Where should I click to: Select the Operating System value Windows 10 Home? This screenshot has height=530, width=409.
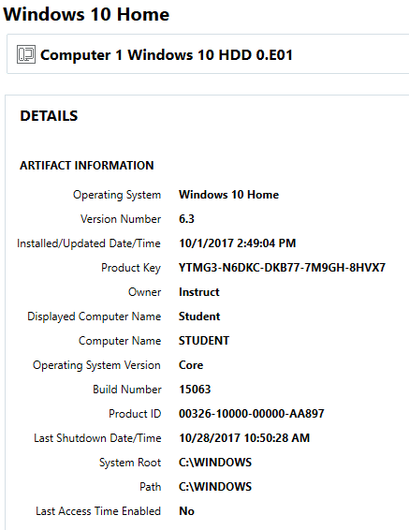228,195
